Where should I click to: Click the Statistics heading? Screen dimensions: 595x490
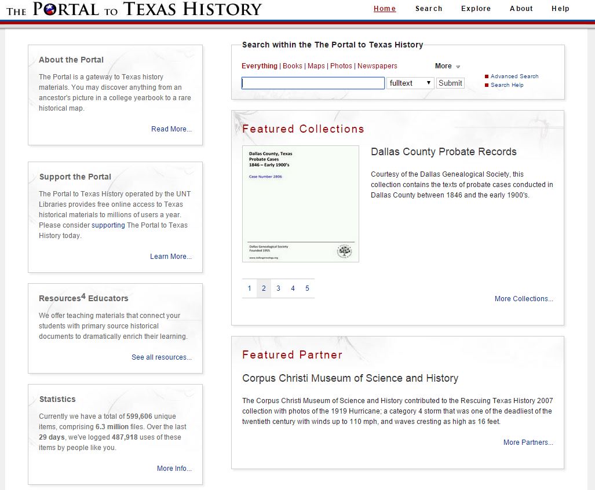pos(57,400)
